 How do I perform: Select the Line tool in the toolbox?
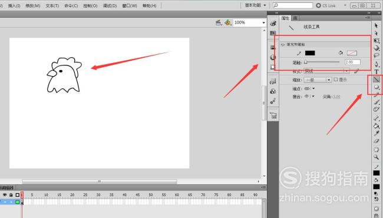(x=377, y=80)
